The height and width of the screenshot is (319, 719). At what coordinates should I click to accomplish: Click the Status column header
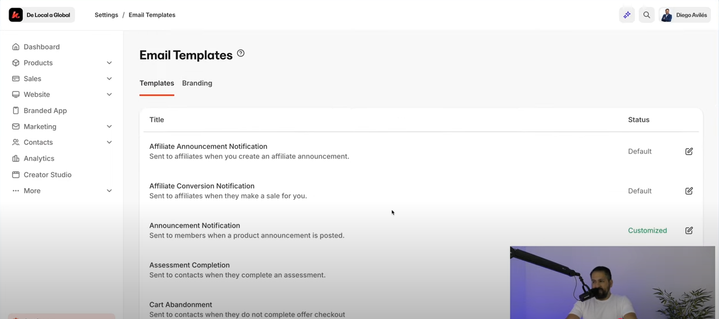pos(639,120)
